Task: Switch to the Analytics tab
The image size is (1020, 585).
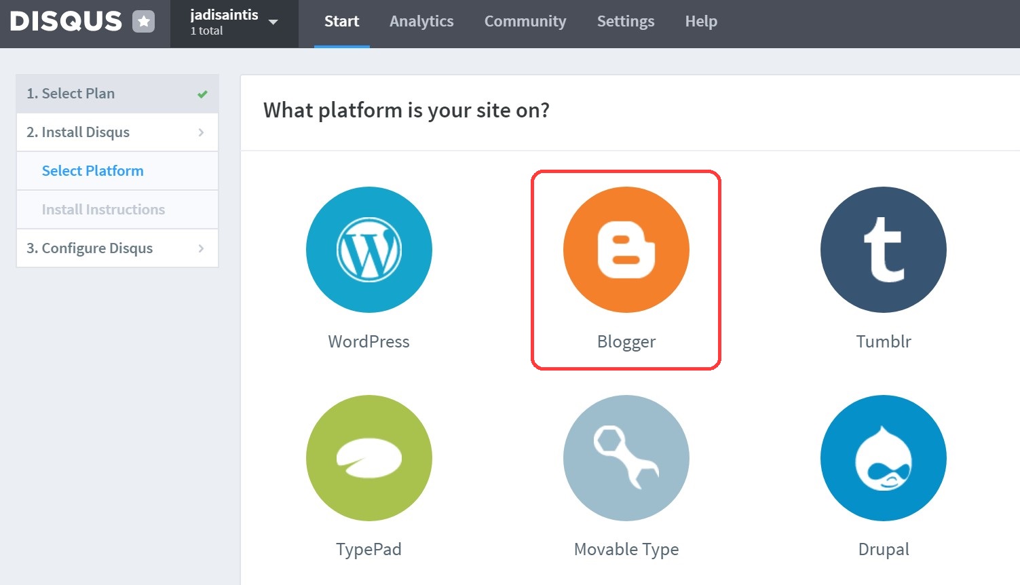Action: [421, 21]
